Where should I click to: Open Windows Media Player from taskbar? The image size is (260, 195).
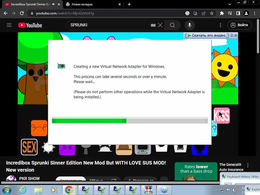coord(53,190)
